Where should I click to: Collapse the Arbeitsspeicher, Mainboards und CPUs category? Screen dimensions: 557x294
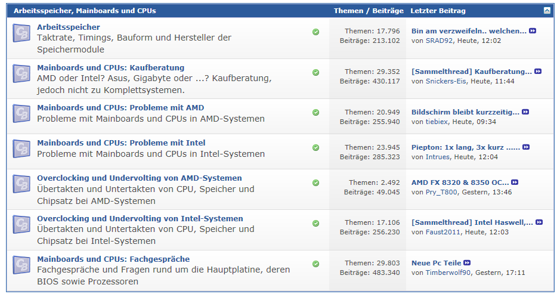pos(547,10)
